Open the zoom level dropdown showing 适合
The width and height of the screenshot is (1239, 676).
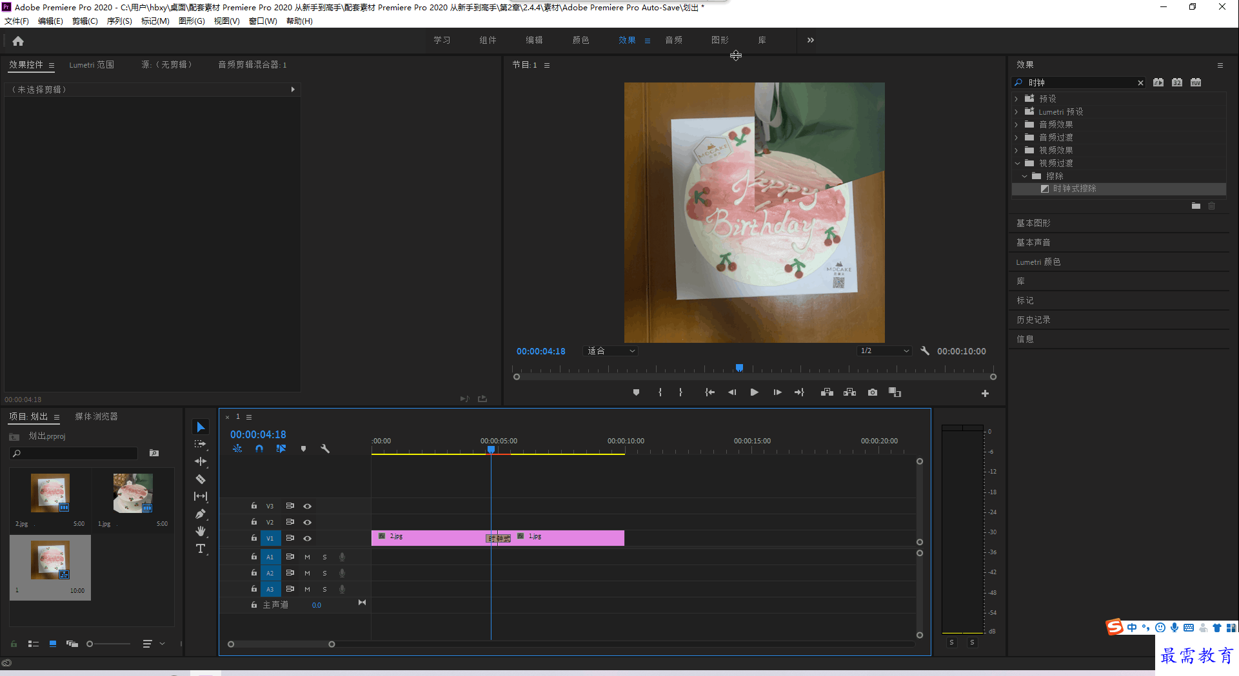pos(610,351)
